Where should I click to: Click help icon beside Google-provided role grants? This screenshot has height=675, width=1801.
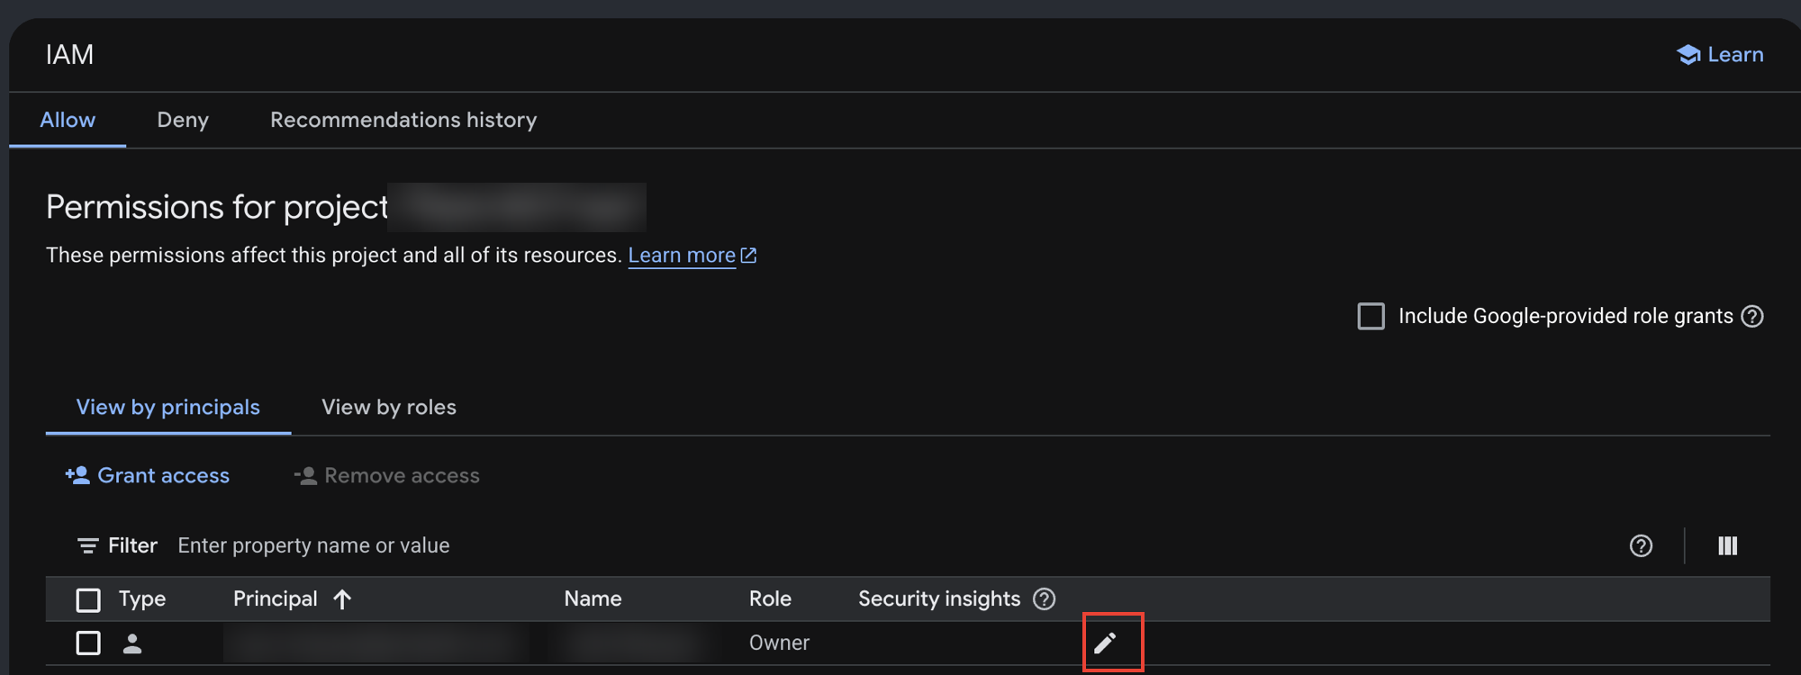[1752, 316]
